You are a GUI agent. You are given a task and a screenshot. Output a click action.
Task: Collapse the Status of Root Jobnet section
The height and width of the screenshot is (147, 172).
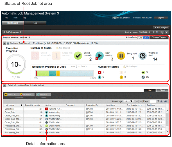[4, 43]
